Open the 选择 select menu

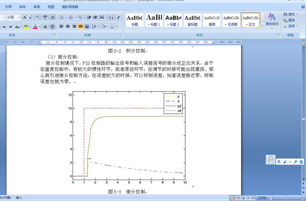click(290, 26)
